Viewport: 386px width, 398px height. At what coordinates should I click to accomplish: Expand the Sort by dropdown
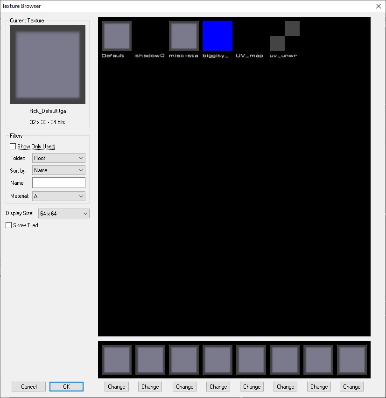(x=59, y=170)
